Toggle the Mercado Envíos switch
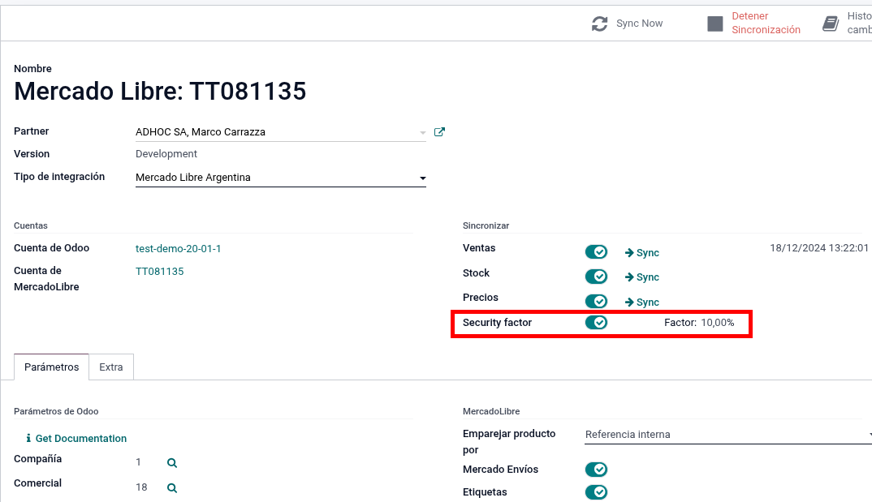Viewport: 872px width, 502px height. coord(596,470)
